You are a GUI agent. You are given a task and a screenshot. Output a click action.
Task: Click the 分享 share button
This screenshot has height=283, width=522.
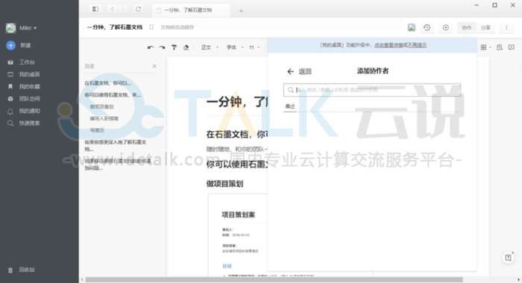[x=485, y=28]
